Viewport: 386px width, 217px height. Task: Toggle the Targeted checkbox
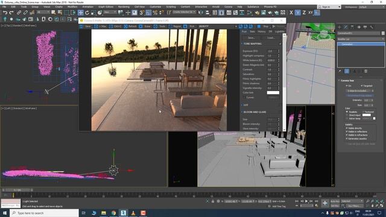362,86
